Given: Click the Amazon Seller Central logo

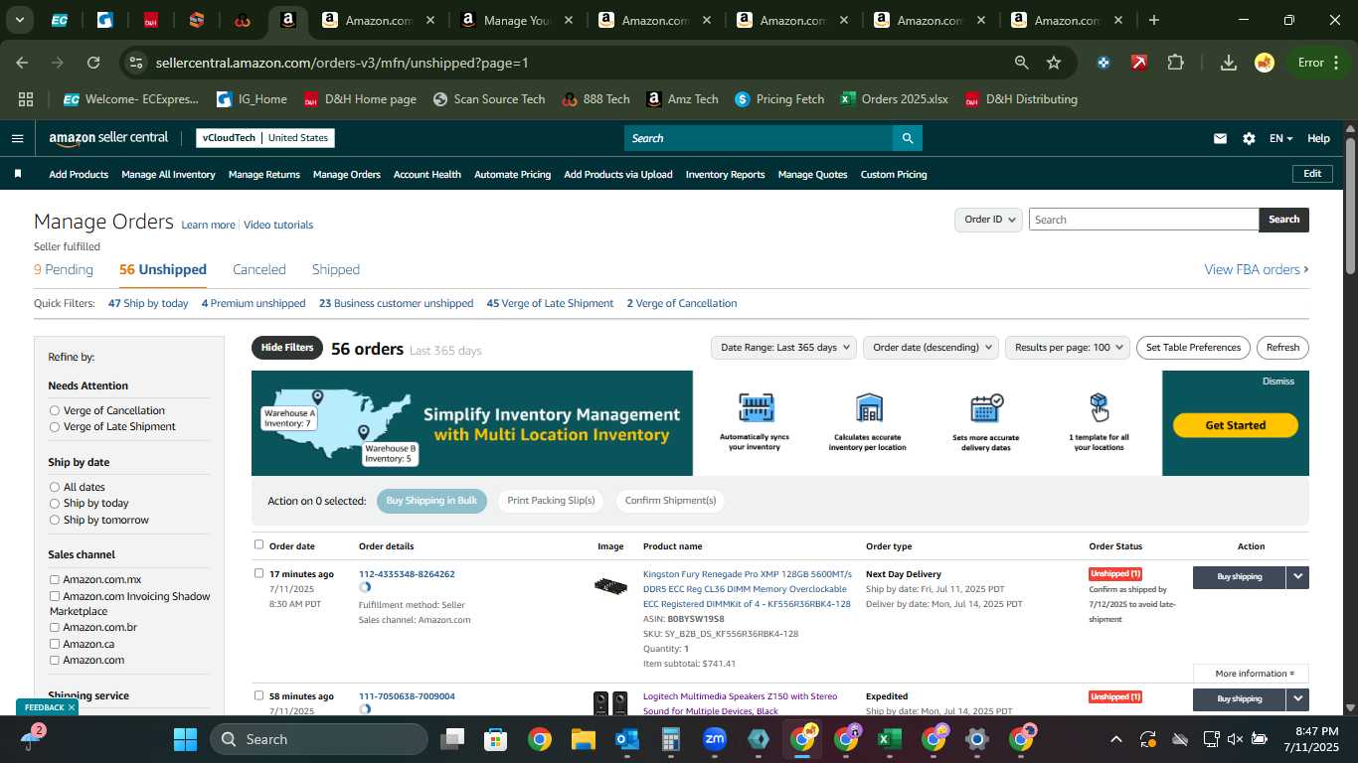Looking at the screenshot, I should (x=108, y=138).
